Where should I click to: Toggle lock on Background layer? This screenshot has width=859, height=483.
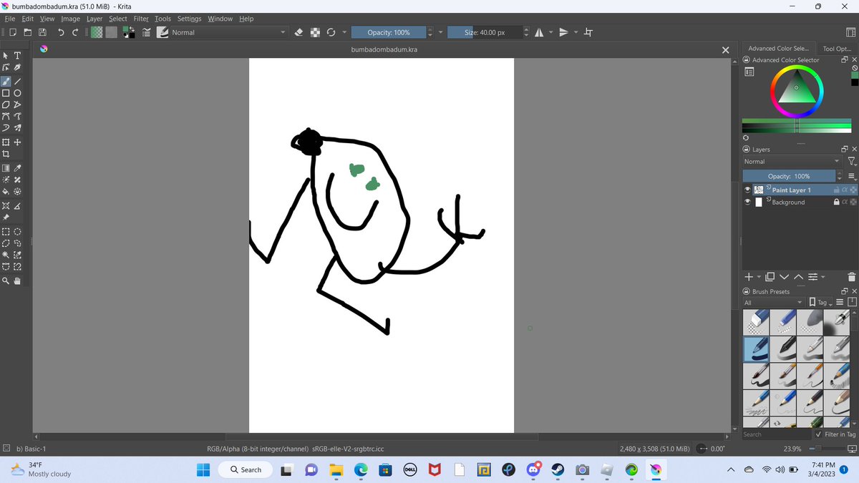pos(836,203)
